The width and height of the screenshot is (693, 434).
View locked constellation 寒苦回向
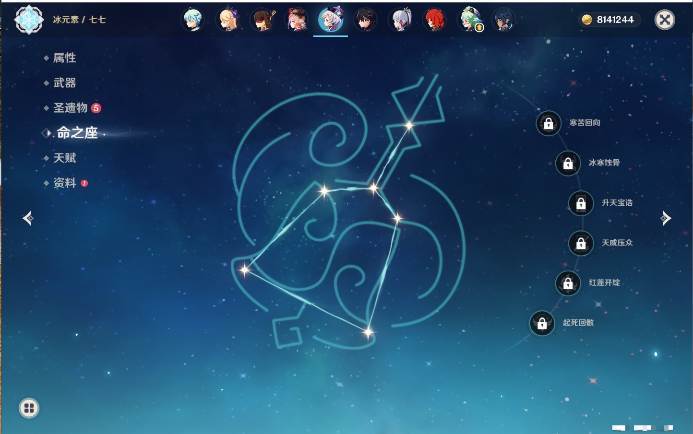click(549, 123)
